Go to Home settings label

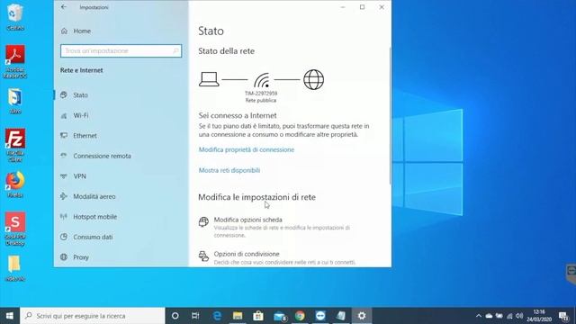82,31
